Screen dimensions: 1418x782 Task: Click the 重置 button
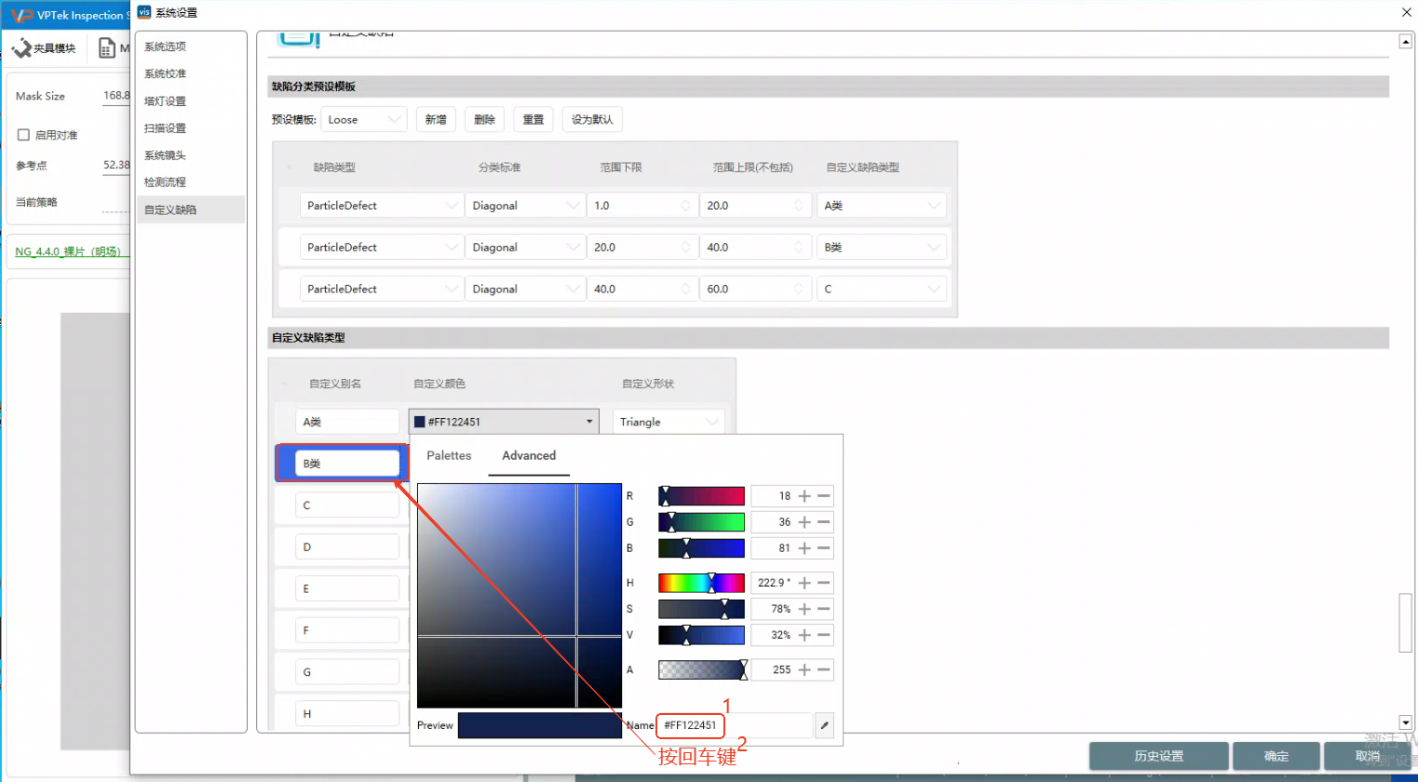pyautogui.click(x=533, y=119)
